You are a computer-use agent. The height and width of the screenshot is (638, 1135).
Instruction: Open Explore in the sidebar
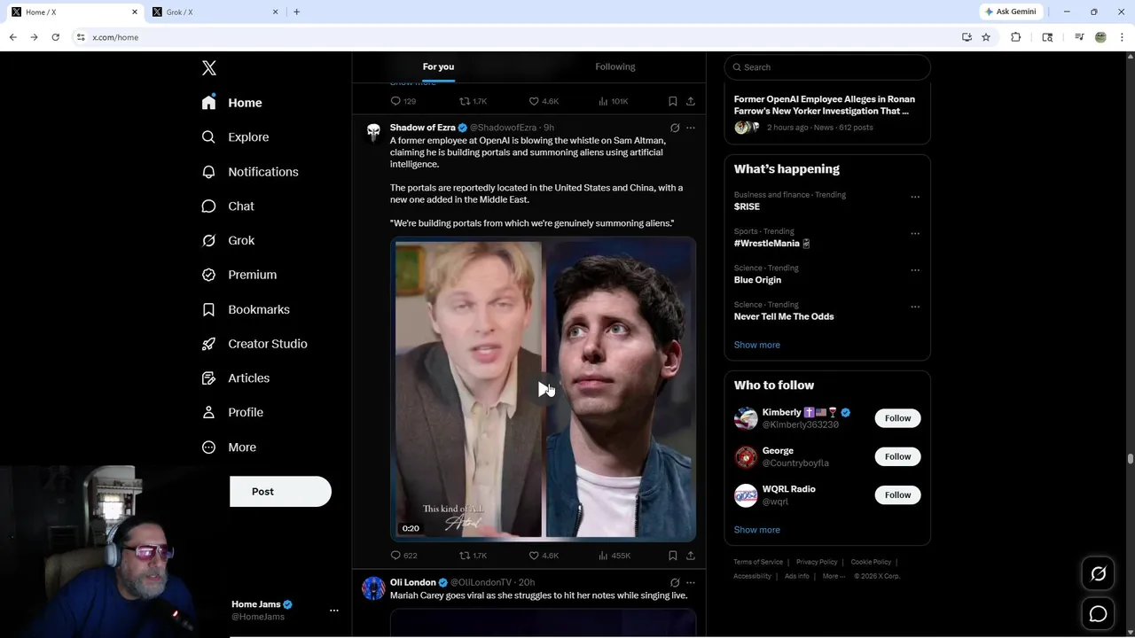236,137
